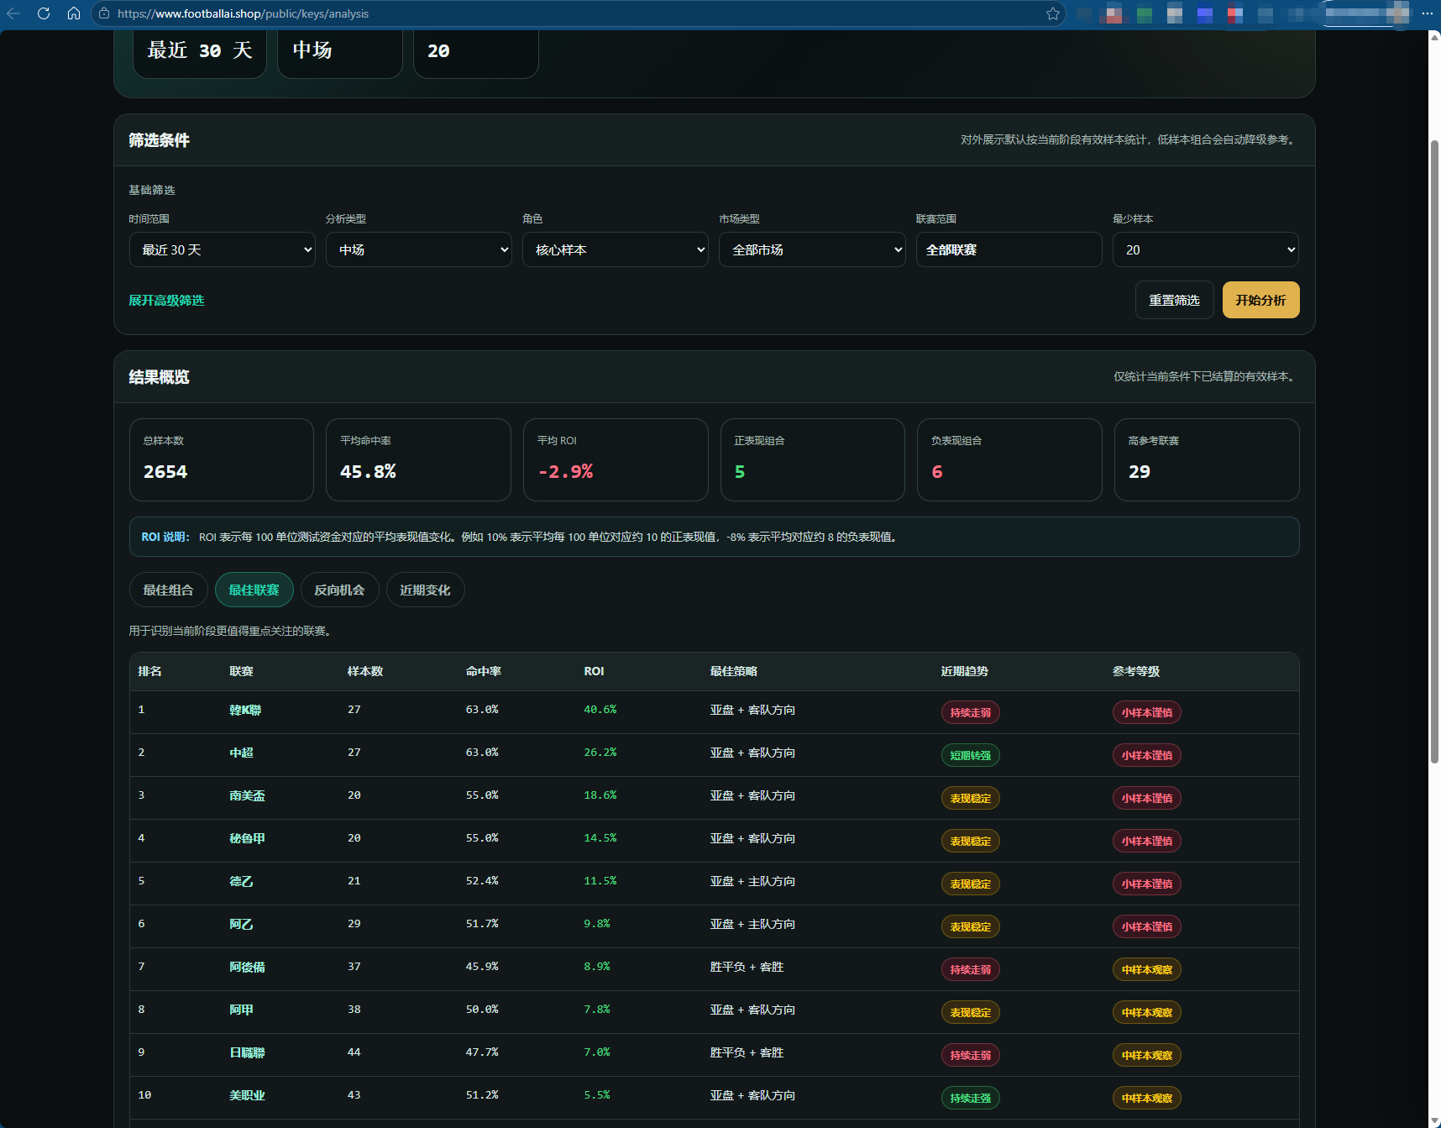Click the 全部联赛 league range field
Image resolution: width=1441 pixels, height=1128 pixels.
point(1009,249)
